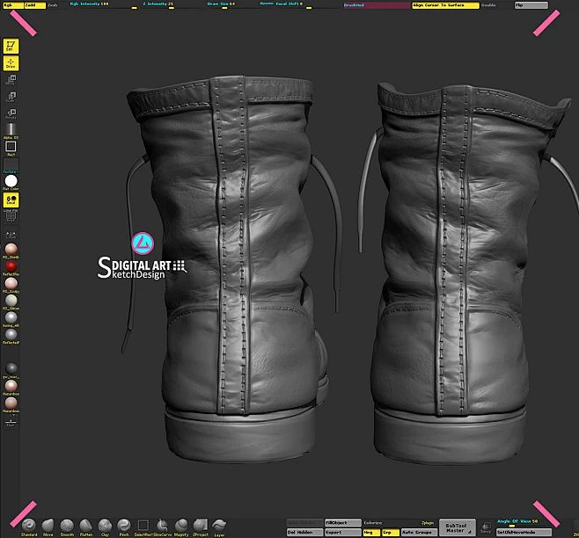The width and height of the screenshot is (579, 538).
Task: Select the Standard brush
Action: [x=29, y=525]
